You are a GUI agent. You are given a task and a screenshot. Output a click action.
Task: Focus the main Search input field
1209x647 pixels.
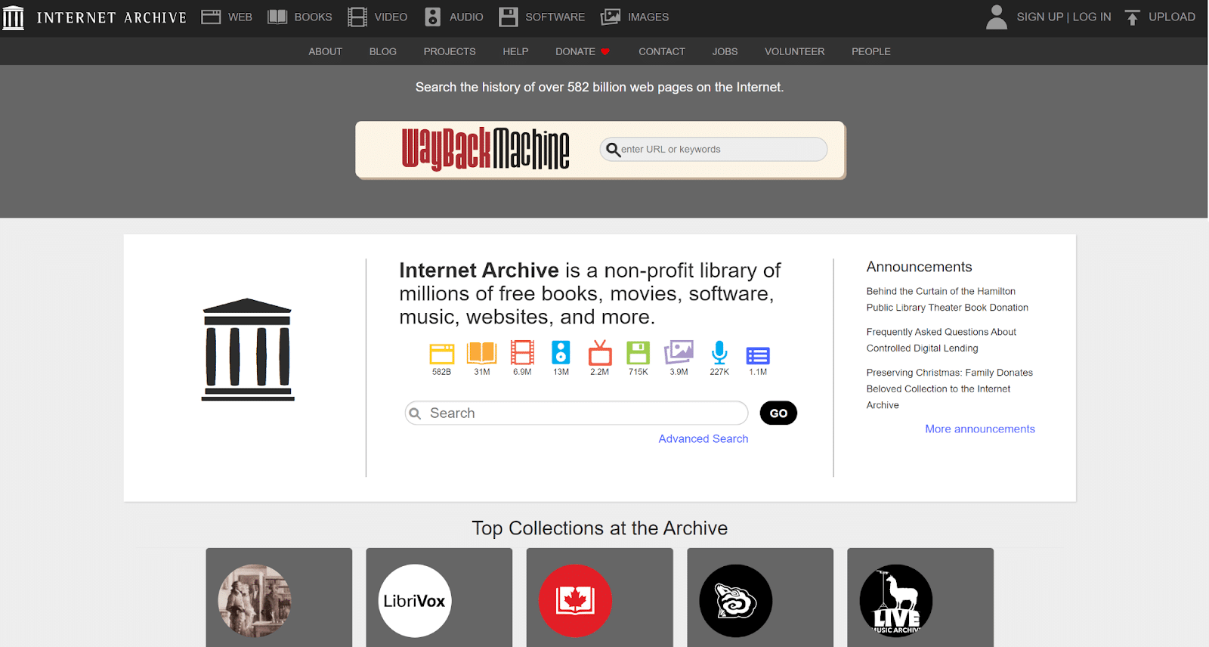click(577, 413)
